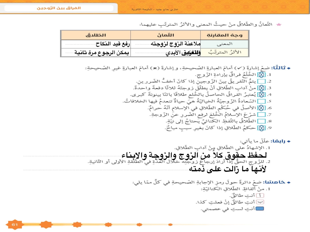
Task: Select option أ "أنتِ طالق"
Action: coord(261,195)
